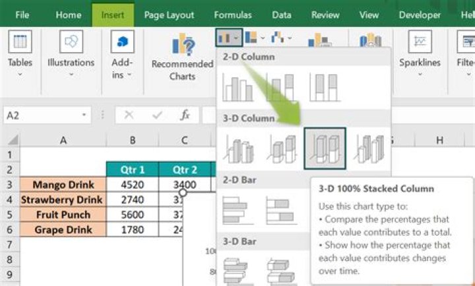This screenshot has height=286, width=475.
Task: Open Insert Waterfall chart dropdown
Action: (282, 38)
